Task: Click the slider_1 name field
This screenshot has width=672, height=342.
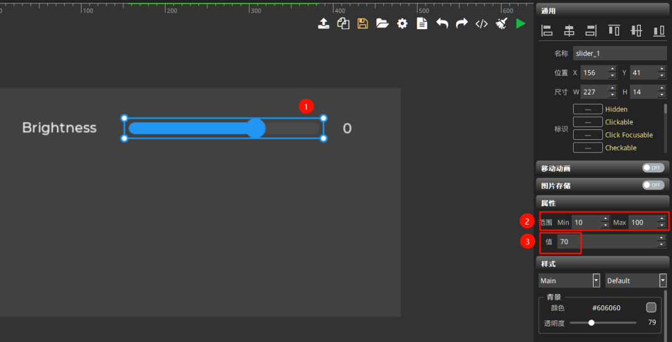Action: tap(620, 53)
